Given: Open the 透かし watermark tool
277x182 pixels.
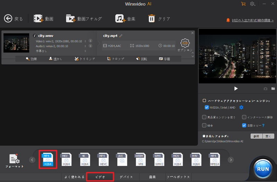Looking at the screenshot, I should click(55, 59).
